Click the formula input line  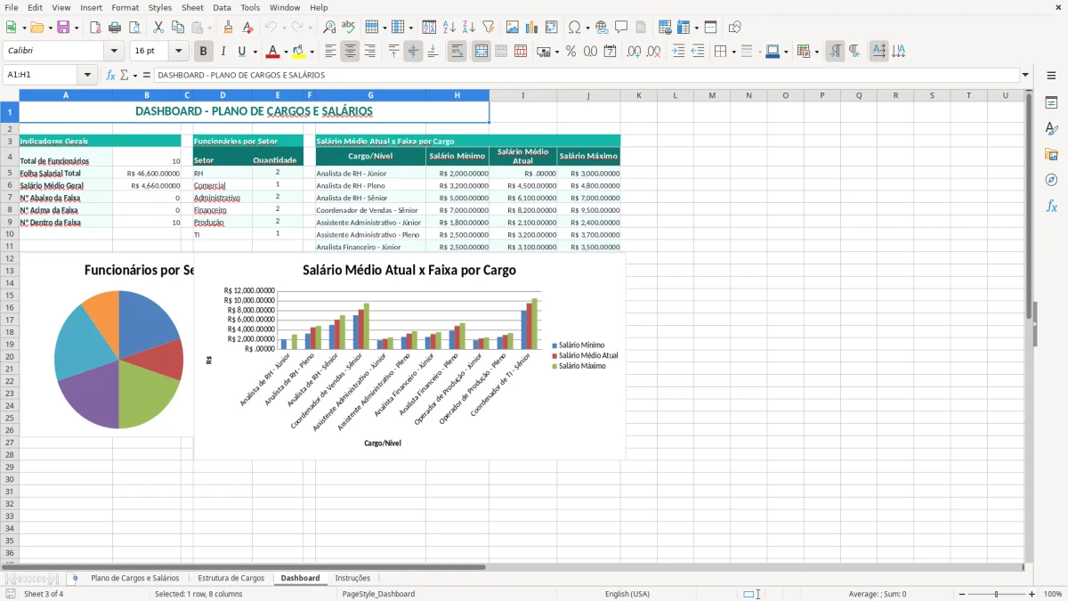pos(586,75)
